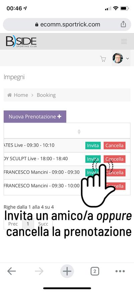Image resolution: width=134 pixels, height=292 pixels.
Task: Open browser three-dots more menu
Action: pos(120,271)
